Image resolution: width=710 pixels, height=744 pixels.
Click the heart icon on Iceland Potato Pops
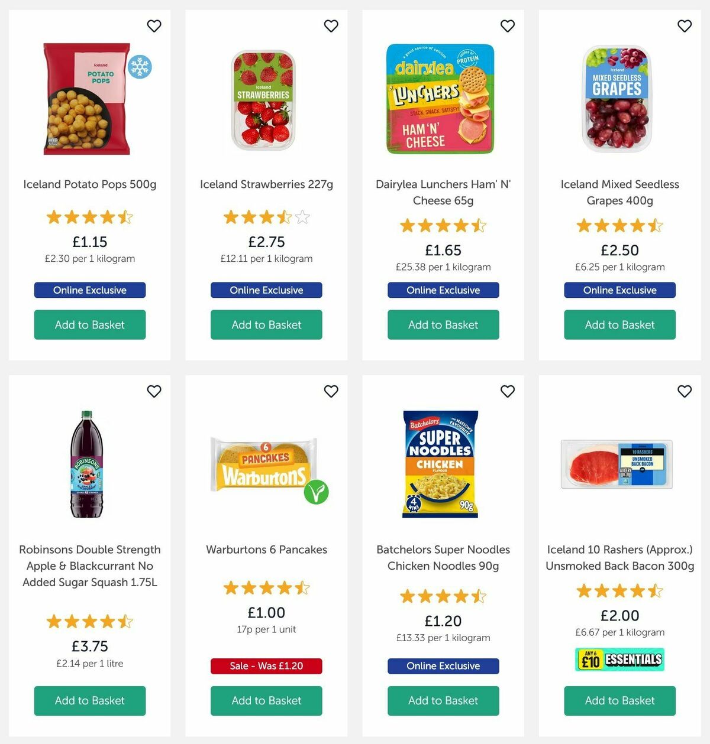pyautogui.click(x=154, y=26)
